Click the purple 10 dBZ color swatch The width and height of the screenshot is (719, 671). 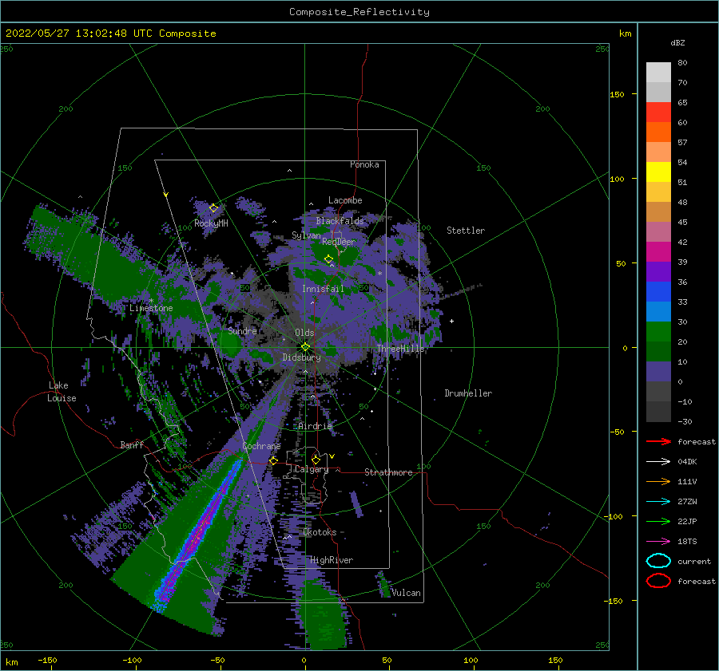(658, 371)
